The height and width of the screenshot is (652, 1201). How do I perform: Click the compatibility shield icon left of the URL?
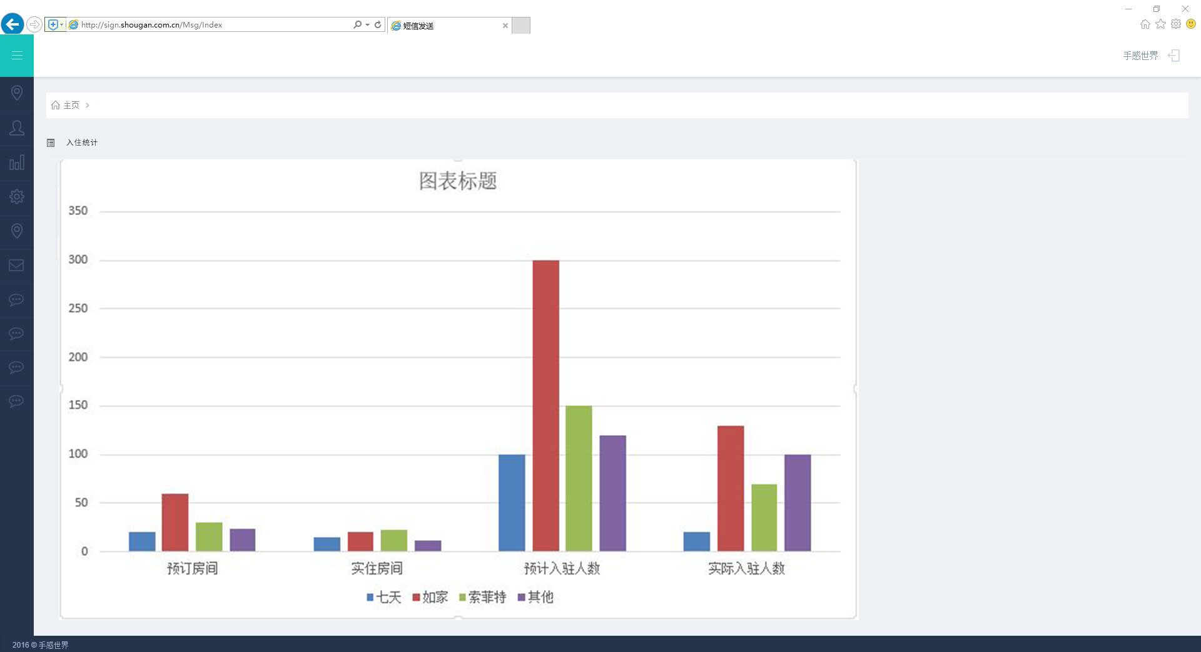click(x=53, y=24)
